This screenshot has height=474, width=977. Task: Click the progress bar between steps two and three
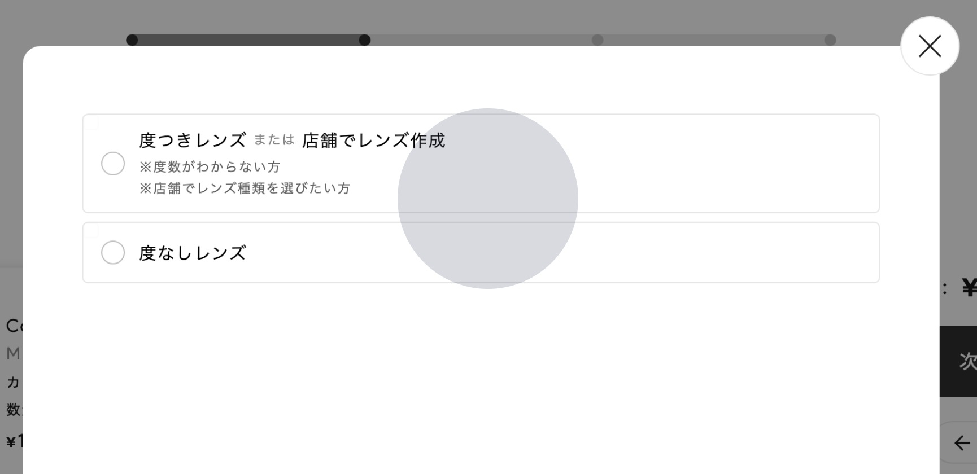tap(481, 40)
